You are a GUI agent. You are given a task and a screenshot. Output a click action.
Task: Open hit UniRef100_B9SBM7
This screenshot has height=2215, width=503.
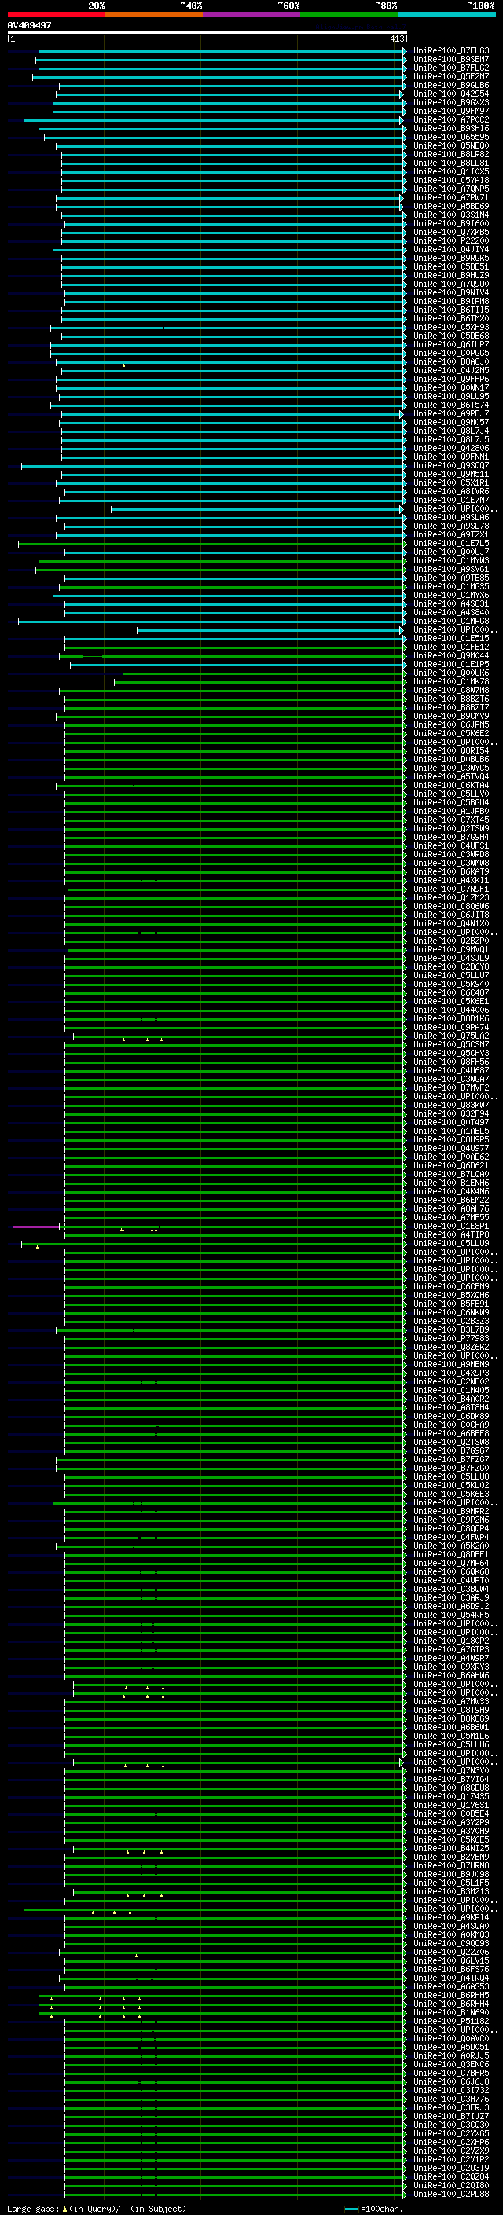pos(451,60)
